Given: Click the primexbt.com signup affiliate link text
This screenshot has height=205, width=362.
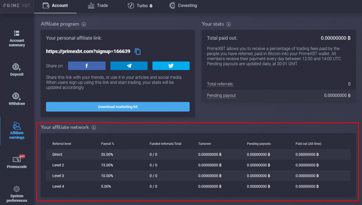Looking at the screenshot, I should tap(88, 51).
